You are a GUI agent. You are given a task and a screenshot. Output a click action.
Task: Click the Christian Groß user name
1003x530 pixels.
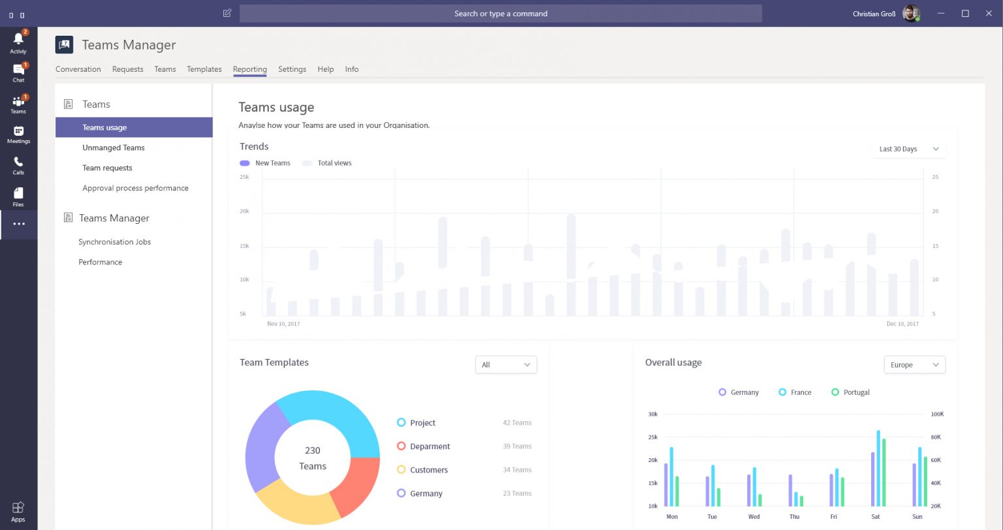coord(874,14)
